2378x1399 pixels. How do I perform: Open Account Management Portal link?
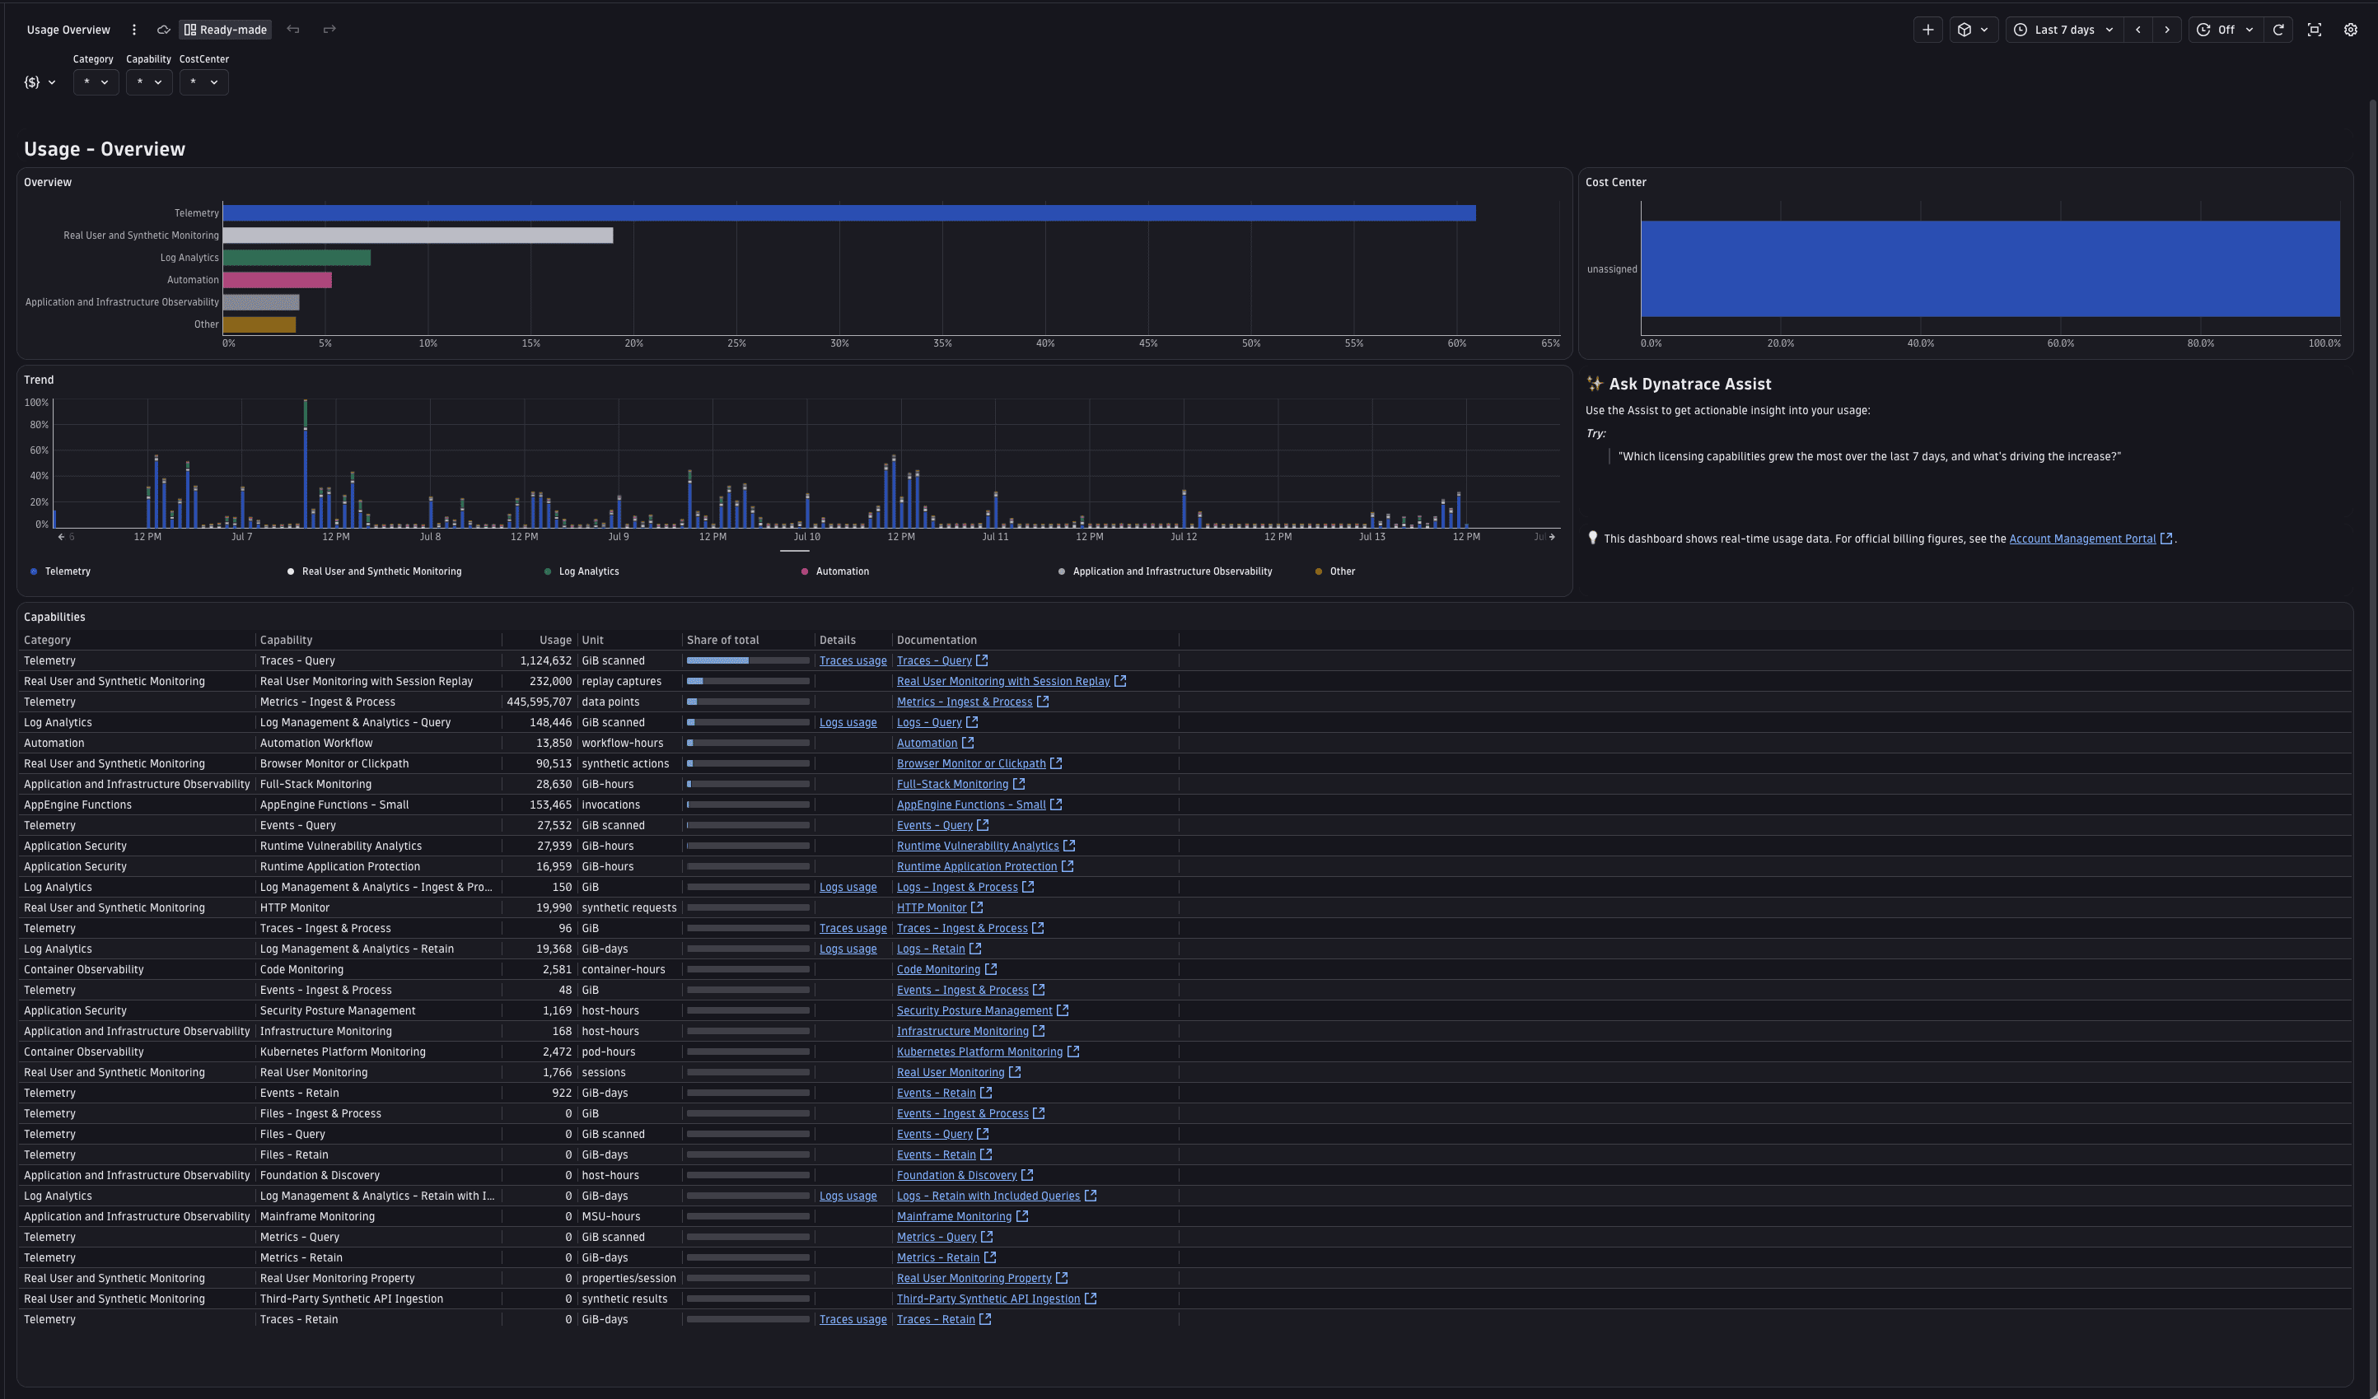point(2081,539)
